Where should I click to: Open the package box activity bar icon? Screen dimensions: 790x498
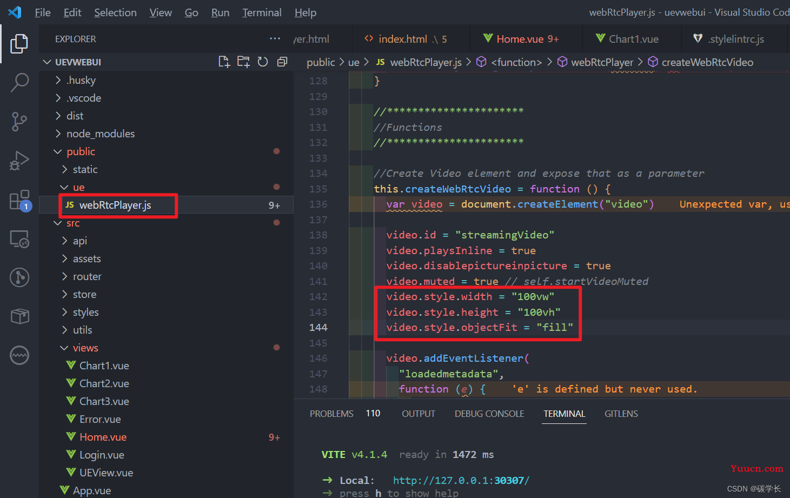[19, 316]
